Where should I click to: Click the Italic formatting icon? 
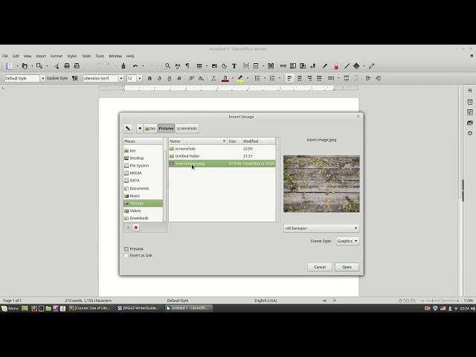159,78
